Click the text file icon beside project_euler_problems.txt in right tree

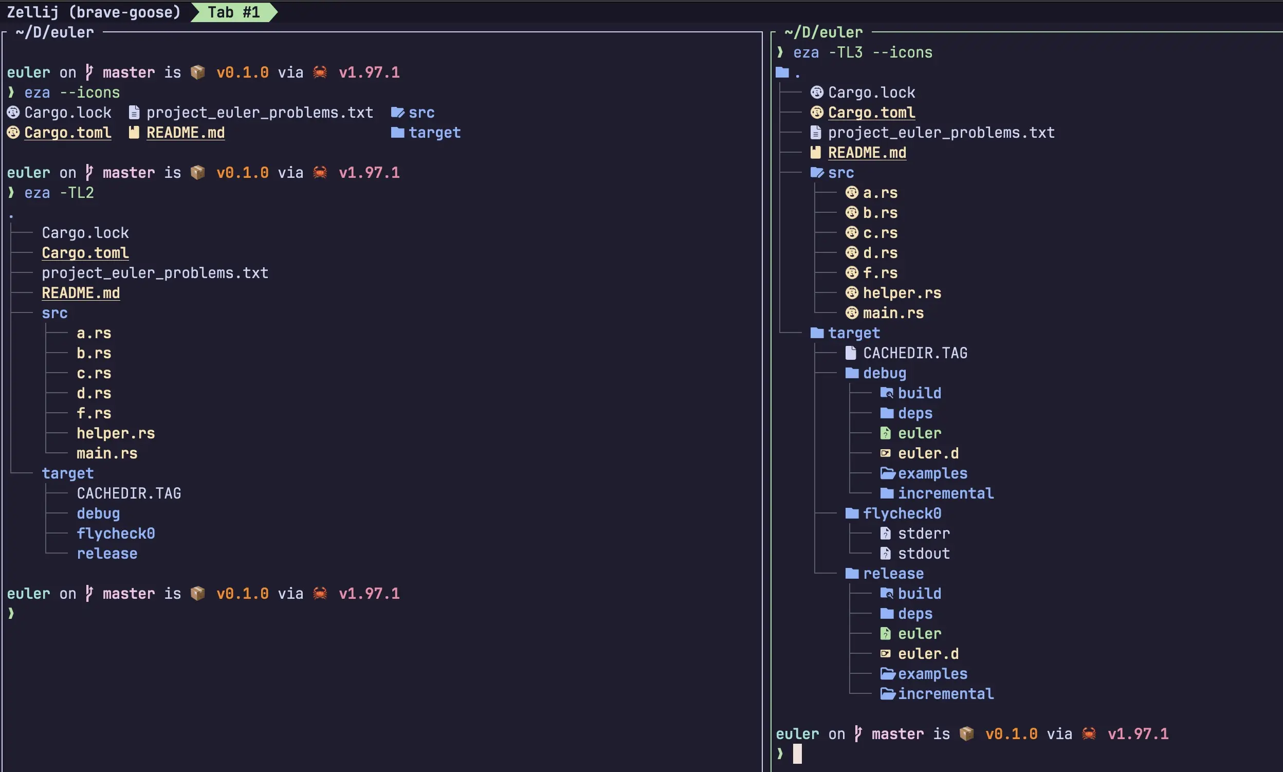tap(816, 133)
